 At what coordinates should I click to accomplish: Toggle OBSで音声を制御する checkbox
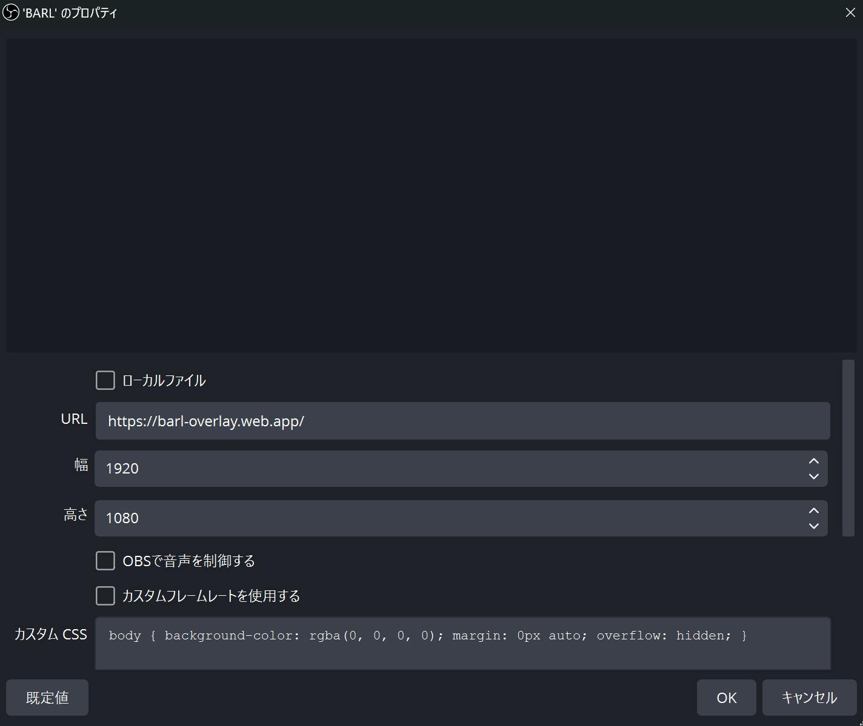[x=105, y=561]
